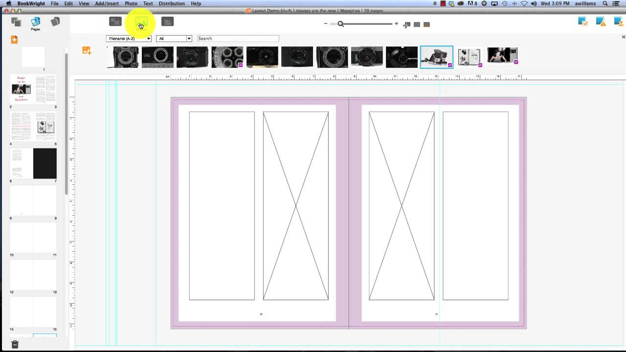Viewport: 626px width, 352px height.
Task: Open the Layouts panel toolbar icon
Action: click(115, 22)
